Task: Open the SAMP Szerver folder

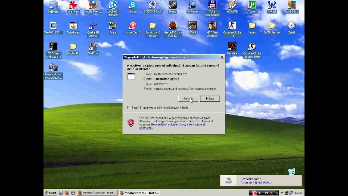Action: (272, 28)
